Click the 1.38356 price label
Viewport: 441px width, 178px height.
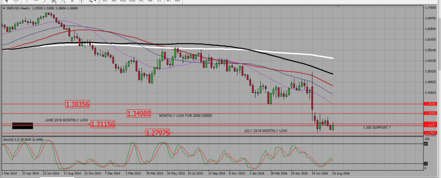coord(77,105)
